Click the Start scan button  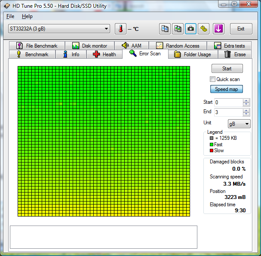[x=227, y=69]
